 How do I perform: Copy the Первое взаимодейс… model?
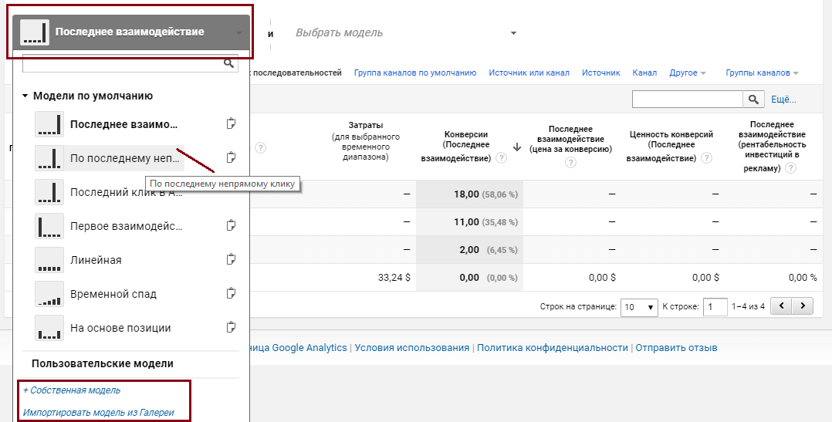[231, 225]
